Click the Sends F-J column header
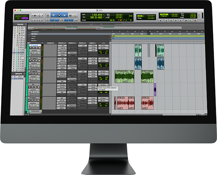 [x=93, y=43]
